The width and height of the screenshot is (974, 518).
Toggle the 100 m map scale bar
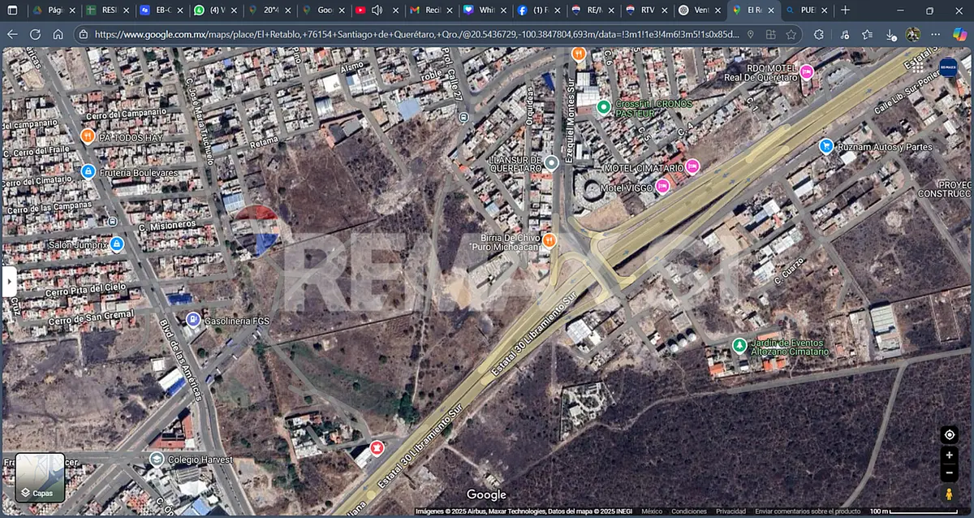(912, 512)
